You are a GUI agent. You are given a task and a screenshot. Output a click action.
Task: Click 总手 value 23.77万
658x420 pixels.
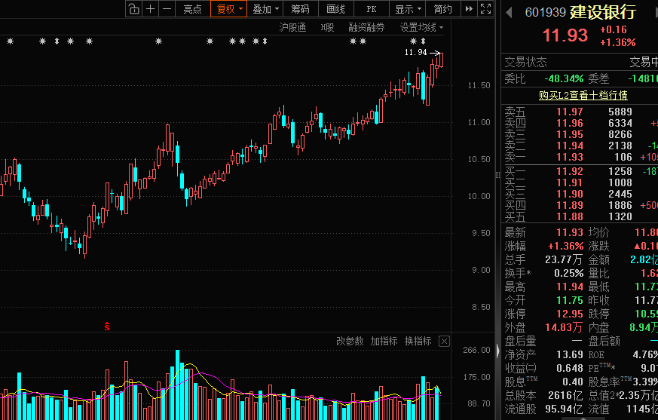click(564, 259)
